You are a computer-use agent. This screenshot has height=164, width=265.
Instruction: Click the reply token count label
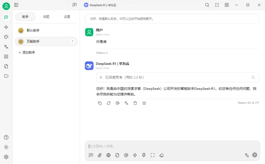coord(248,103)
